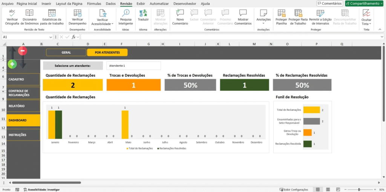The width and height of the screenshot is (386, 192).
Task: Click the red minus collapse button
Action: [23, 51]
